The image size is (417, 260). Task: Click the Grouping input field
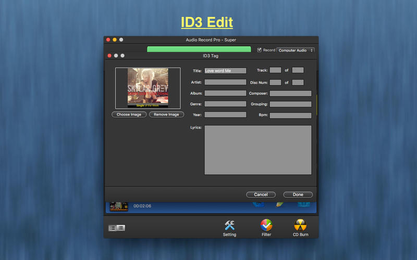pyautogui.click(x=290, y=104)
